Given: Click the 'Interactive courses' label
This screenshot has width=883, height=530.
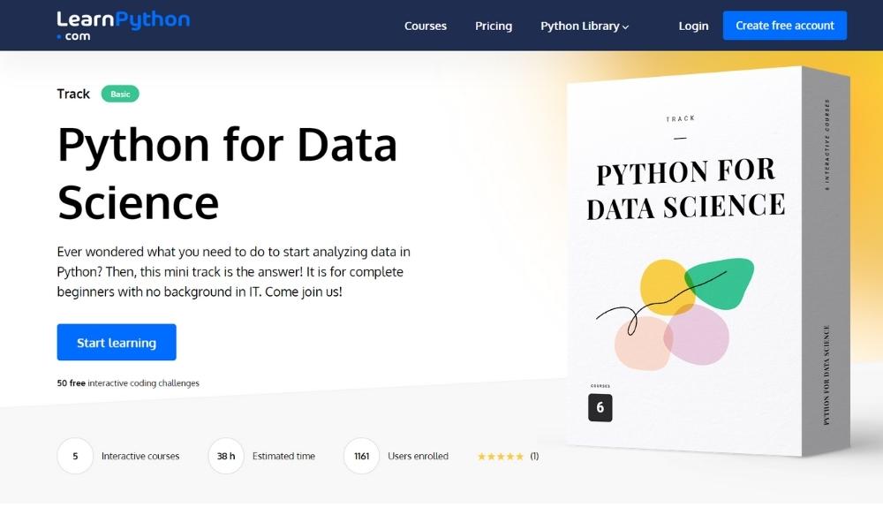Looking at the screenshot, I should (x=140, y=456).
